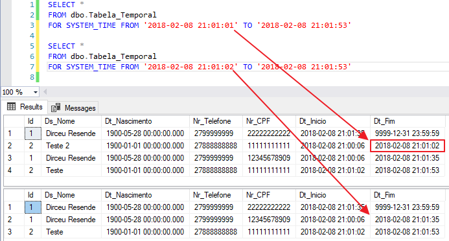Image resolution: width=449 pixels, height=241 pixels.
Task: Select the 12345678909 CPF cell in first grid
Action: (269, 158)
